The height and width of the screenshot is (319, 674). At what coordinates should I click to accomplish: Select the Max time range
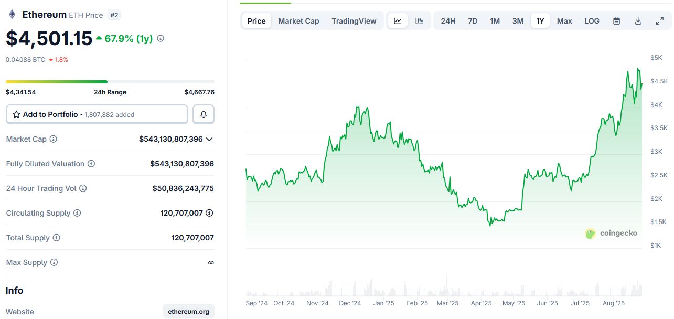(x=564, y=21)
